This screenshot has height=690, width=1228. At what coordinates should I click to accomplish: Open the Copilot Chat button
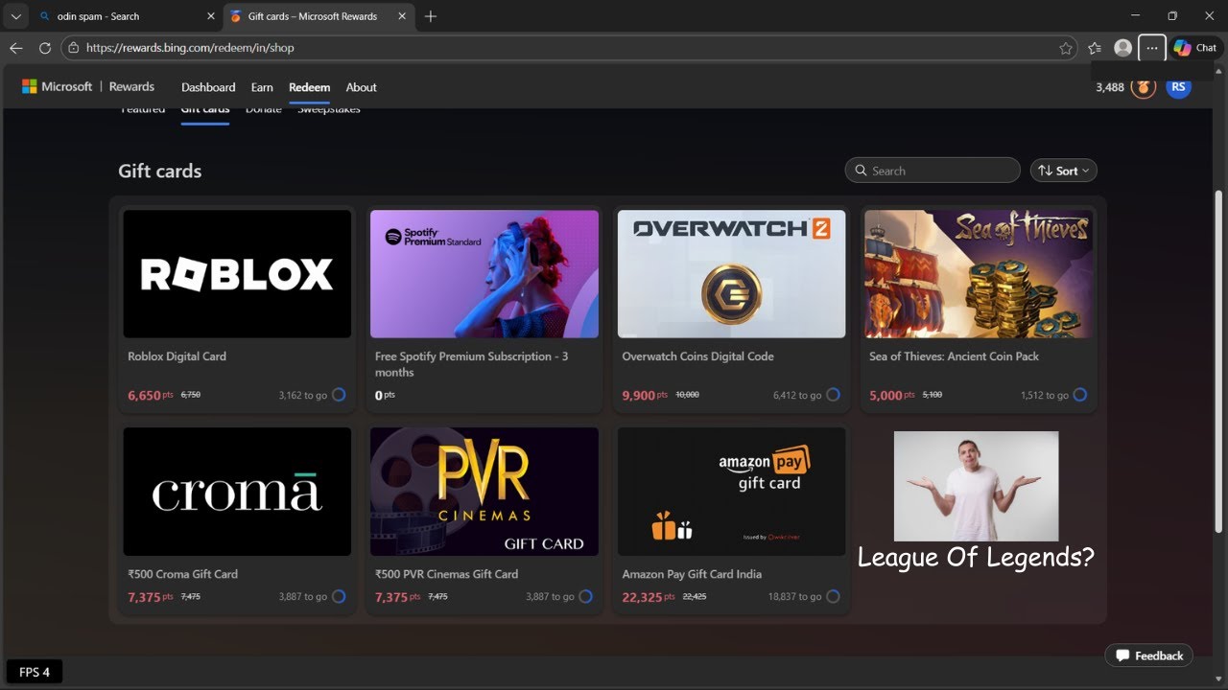(1195, 48)
